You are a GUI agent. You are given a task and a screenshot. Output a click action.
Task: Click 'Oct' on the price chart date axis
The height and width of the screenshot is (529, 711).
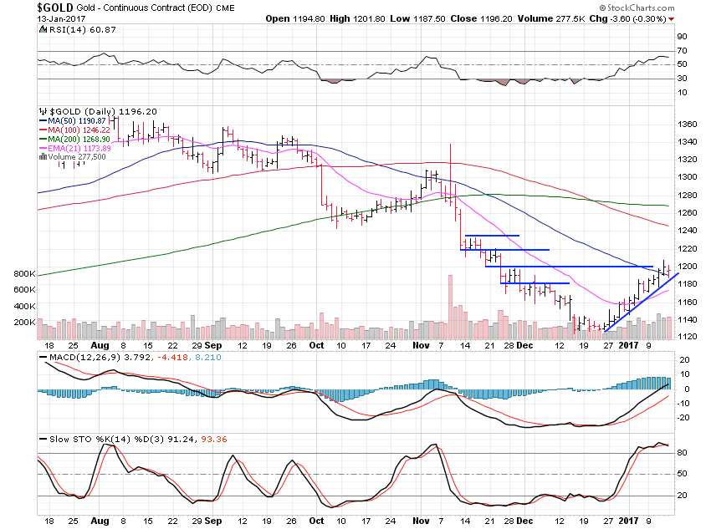316,345
